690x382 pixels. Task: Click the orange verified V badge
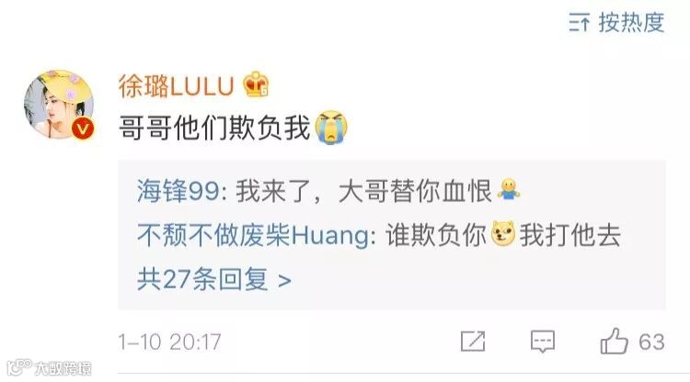[83, 129]
